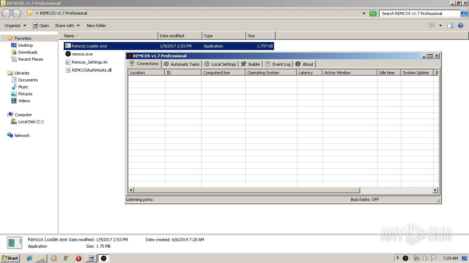Image resolution: width=469 pixels, height=263 pixels.
Task: Click the Latency column header
Action: pyautogui.click(x=310, y=73)
